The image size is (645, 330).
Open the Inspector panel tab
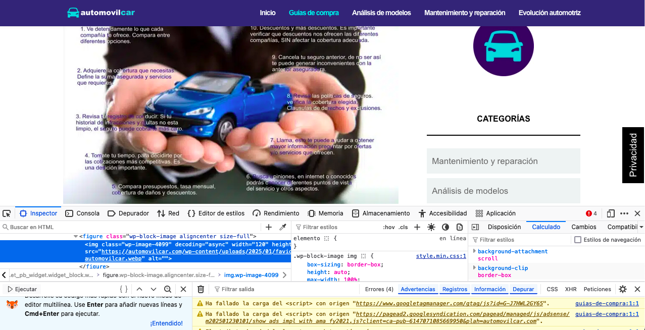click(38, 213)
